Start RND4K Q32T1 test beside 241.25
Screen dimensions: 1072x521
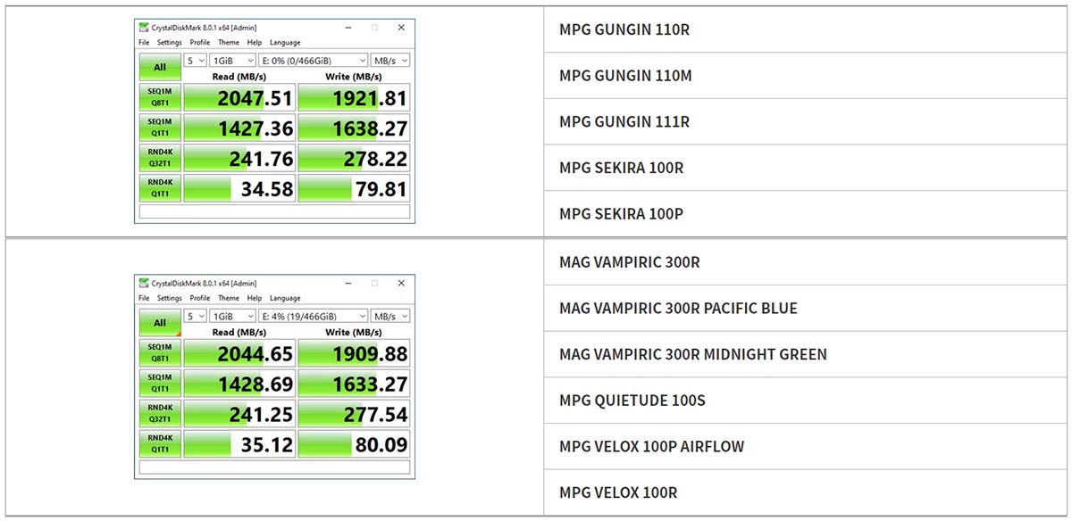point(160,415)
